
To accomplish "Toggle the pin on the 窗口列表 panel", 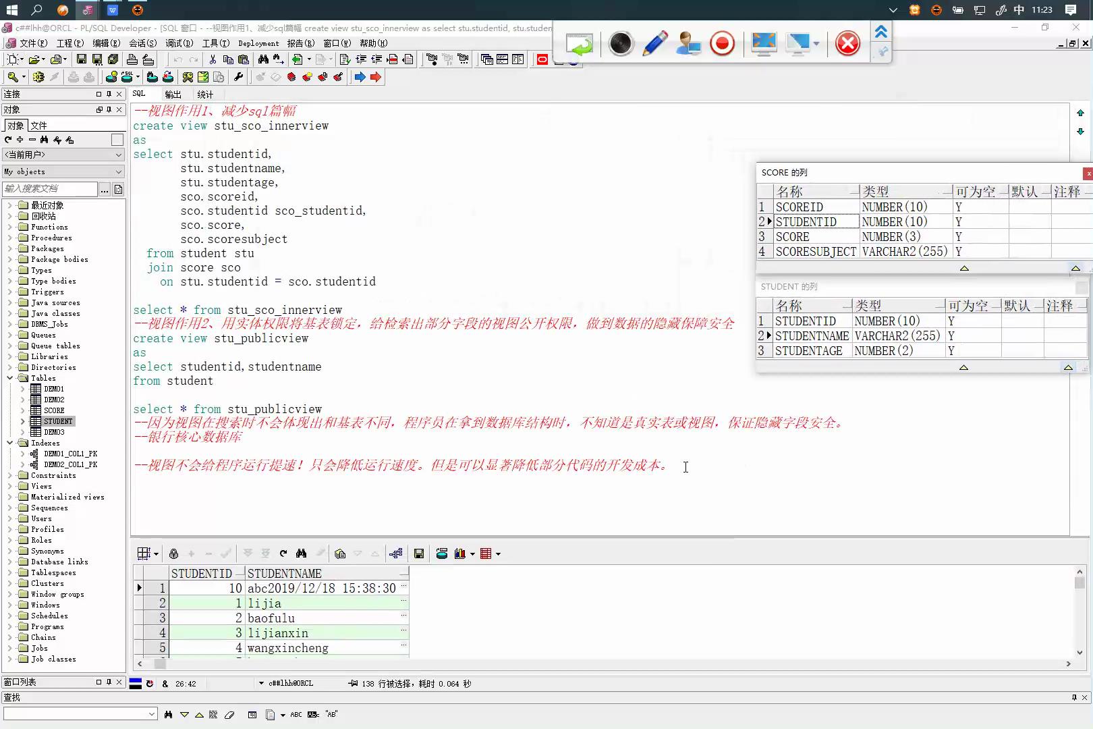I will pyautogui.click(x=109, y=682).
